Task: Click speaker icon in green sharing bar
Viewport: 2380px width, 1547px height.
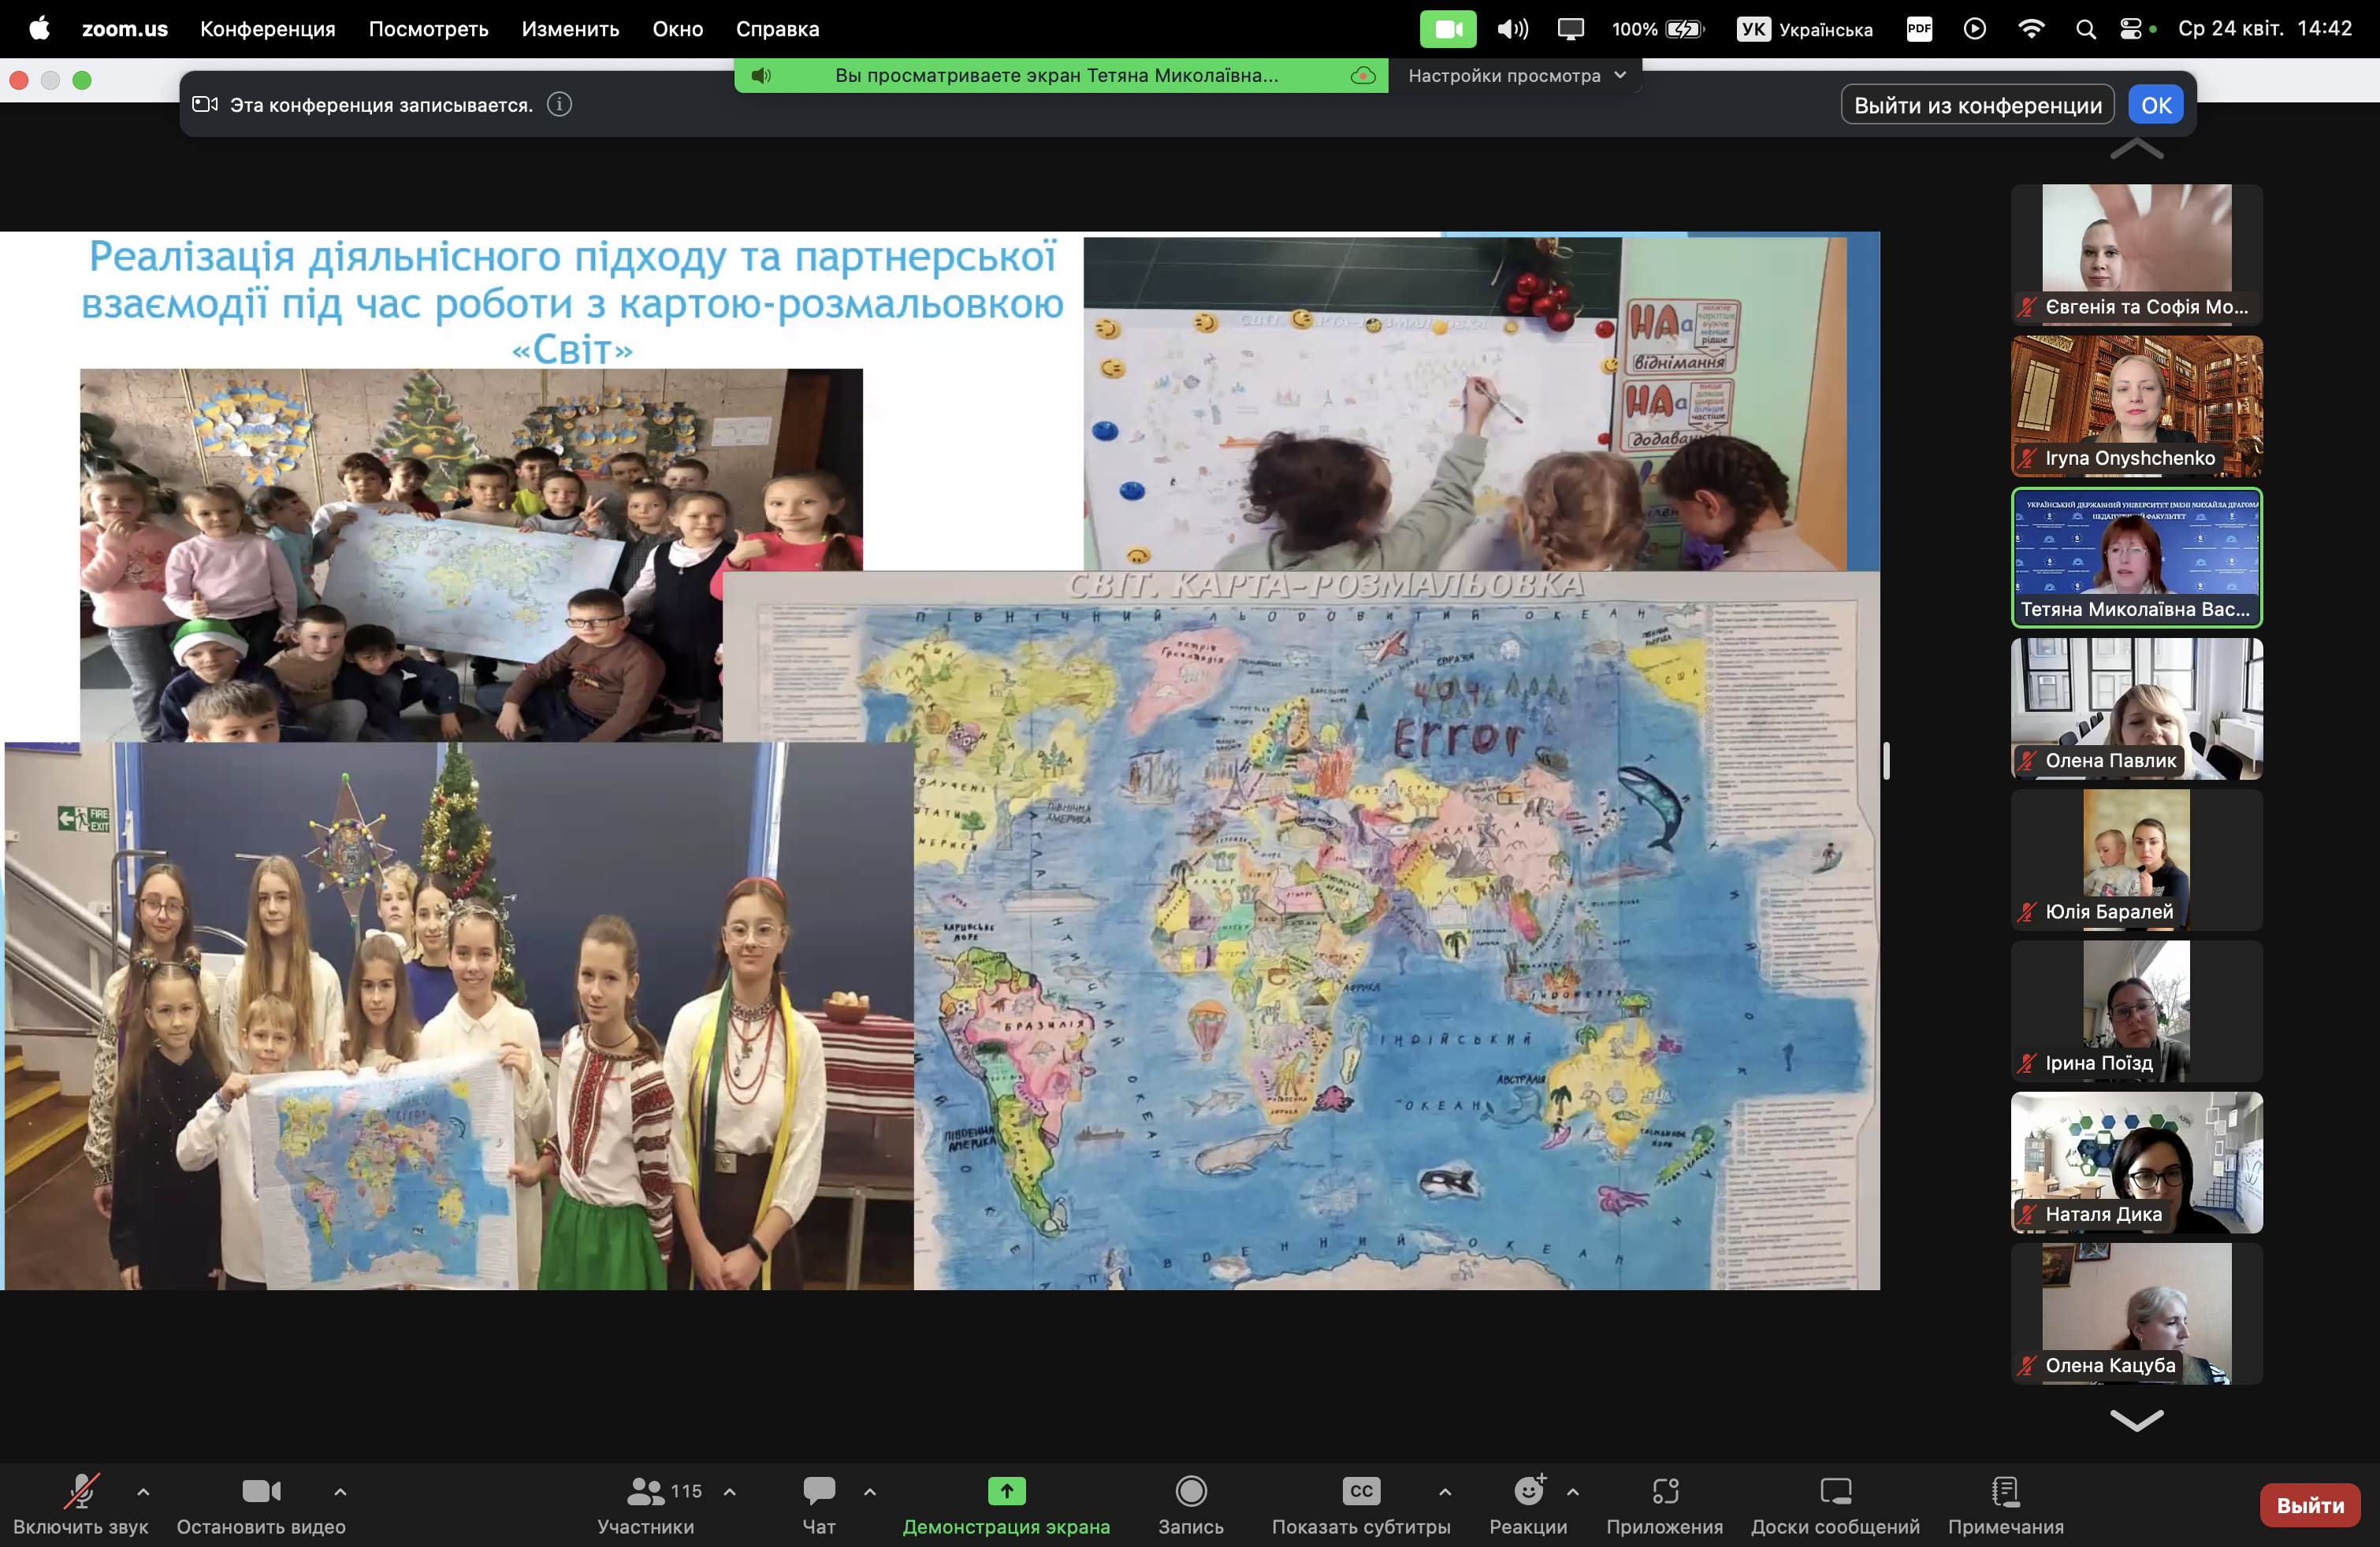Action: pos(761,76)
